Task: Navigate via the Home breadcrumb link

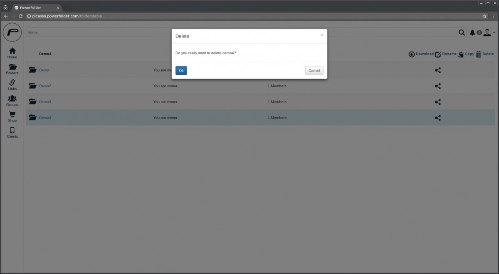Action: pyautogui.click(x=32, y=32)
